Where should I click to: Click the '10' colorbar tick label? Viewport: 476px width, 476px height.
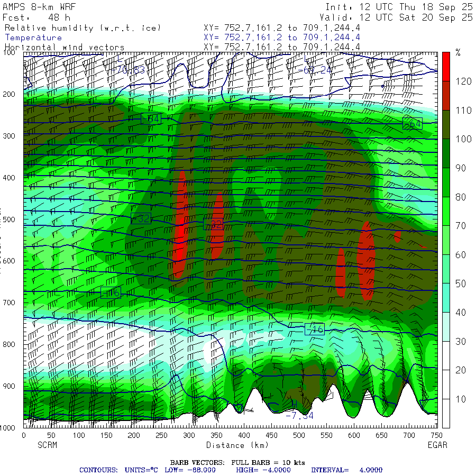[461, 399]
